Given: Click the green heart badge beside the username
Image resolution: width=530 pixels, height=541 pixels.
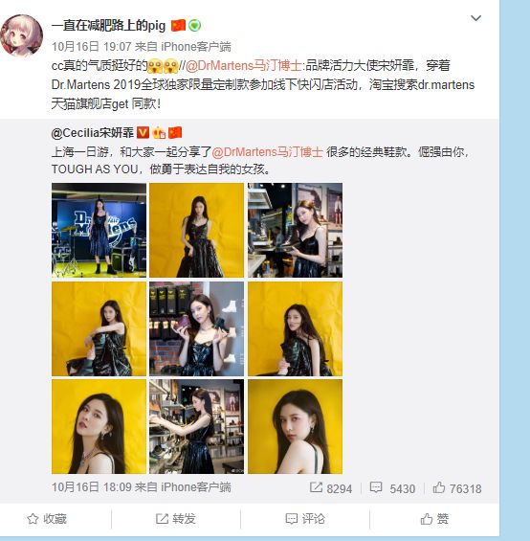Looking at the screenshot, I should 194,26.
